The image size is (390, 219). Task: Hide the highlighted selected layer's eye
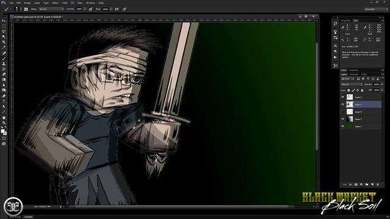[x=342, y=104]
